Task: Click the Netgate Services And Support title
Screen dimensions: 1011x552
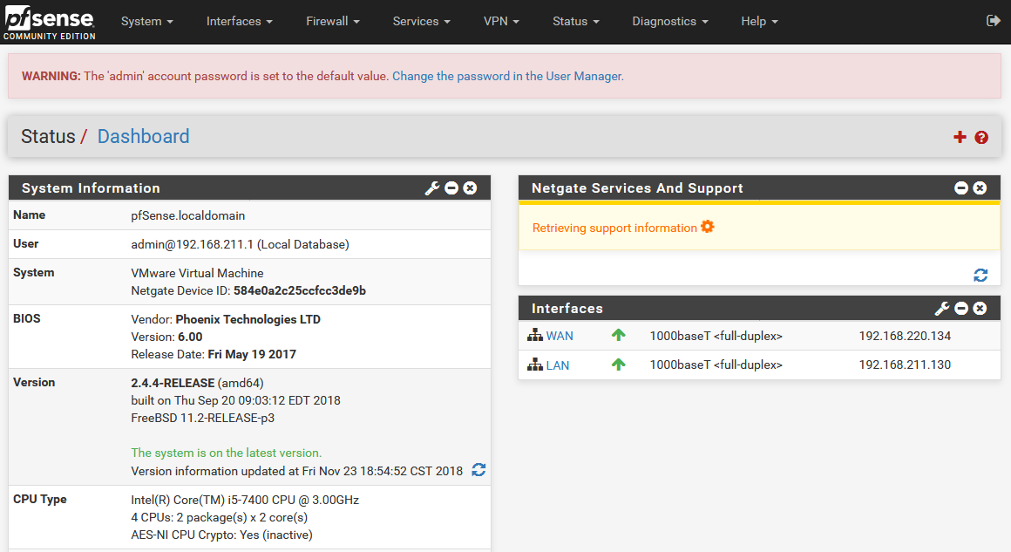Action: pos(637,188)
